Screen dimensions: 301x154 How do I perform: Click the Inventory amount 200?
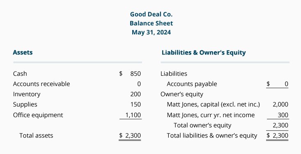pos(136,94)
